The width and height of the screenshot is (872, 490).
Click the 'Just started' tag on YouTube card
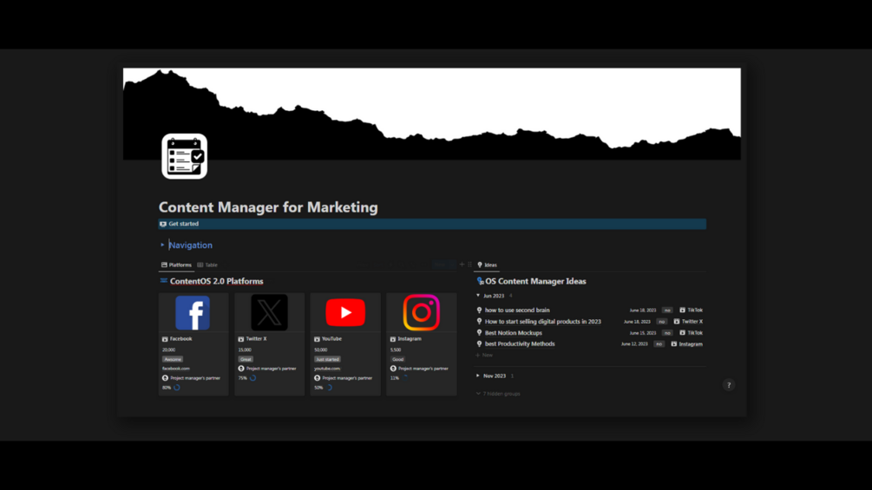(x=327, y=359)
